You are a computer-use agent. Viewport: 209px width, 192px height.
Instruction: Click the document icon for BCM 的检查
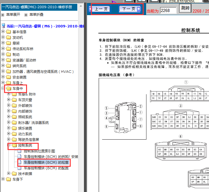[19, 162]
